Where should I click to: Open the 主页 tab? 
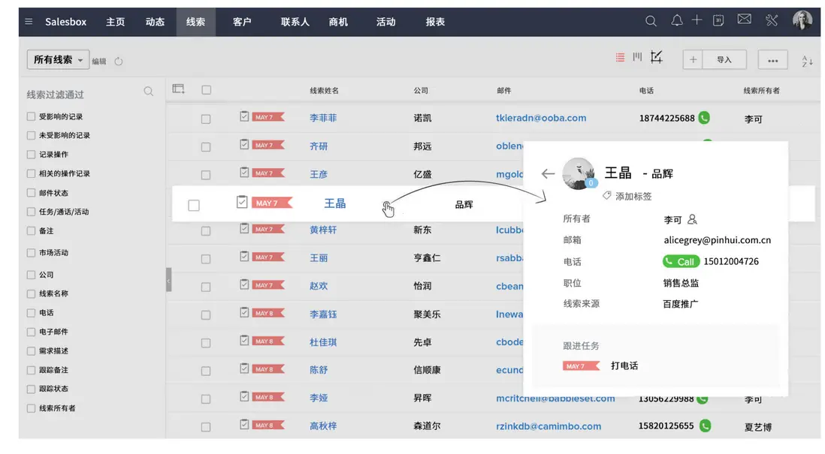click(115, 22)
